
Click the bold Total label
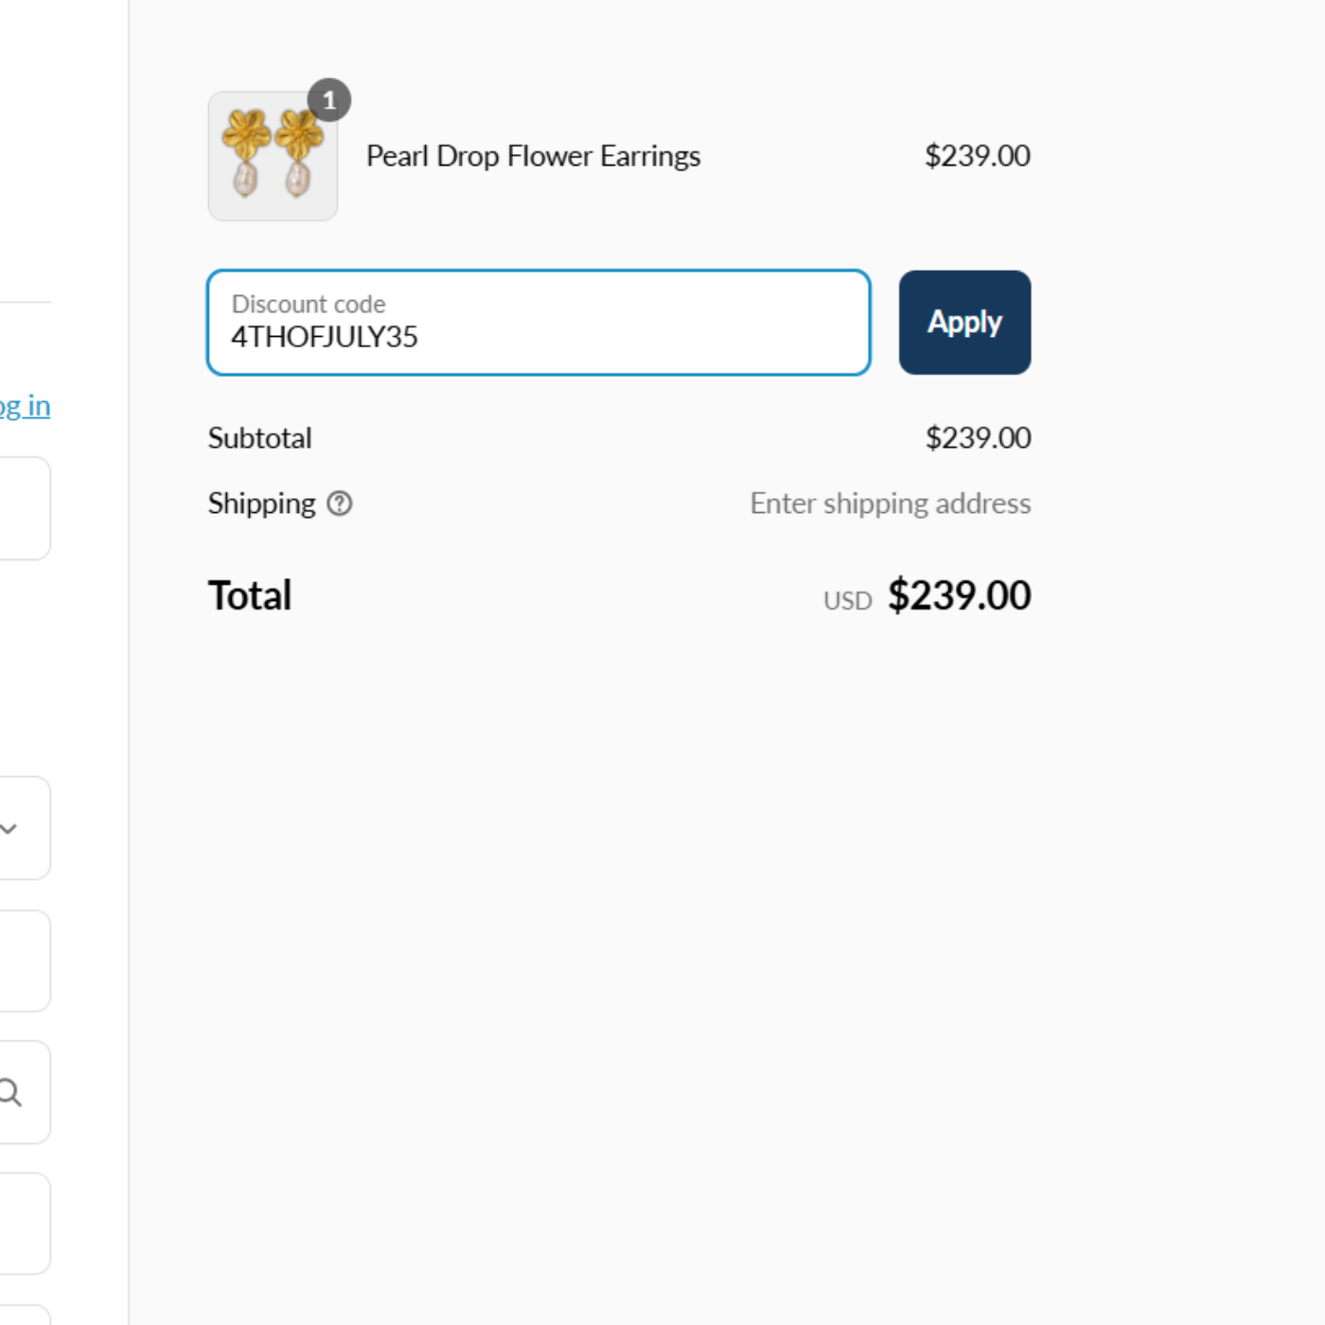click(250, 596)
